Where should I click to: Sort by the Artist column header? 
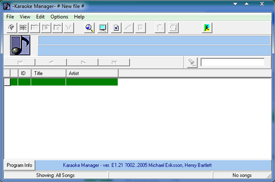(x=92, y=73)
